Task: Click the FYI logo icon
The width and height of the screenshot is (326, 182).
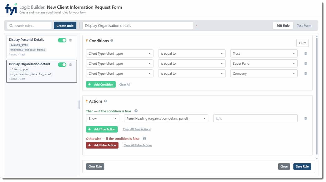Action: pos(11,9)
